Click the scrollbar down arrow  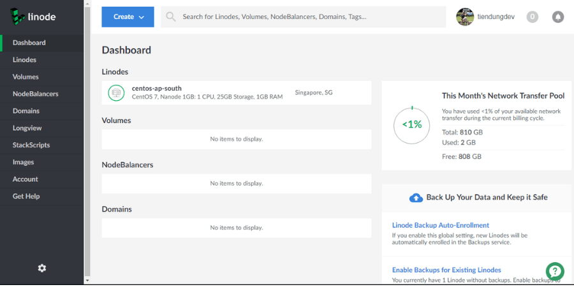(87, 281)
